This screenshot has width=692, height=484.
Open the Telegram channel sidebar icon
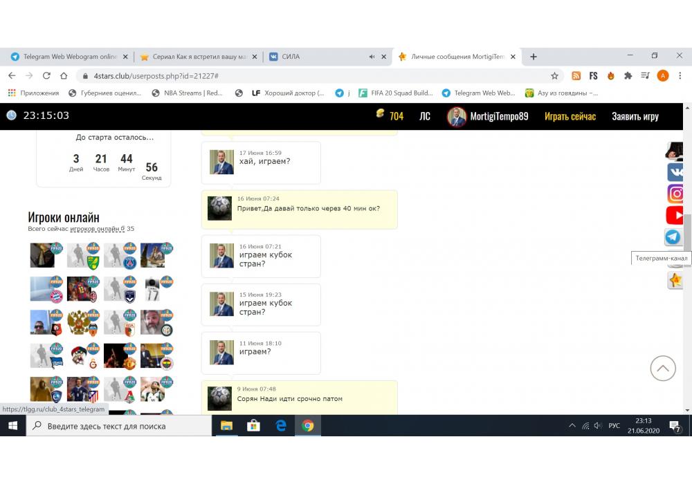[673, 237]
